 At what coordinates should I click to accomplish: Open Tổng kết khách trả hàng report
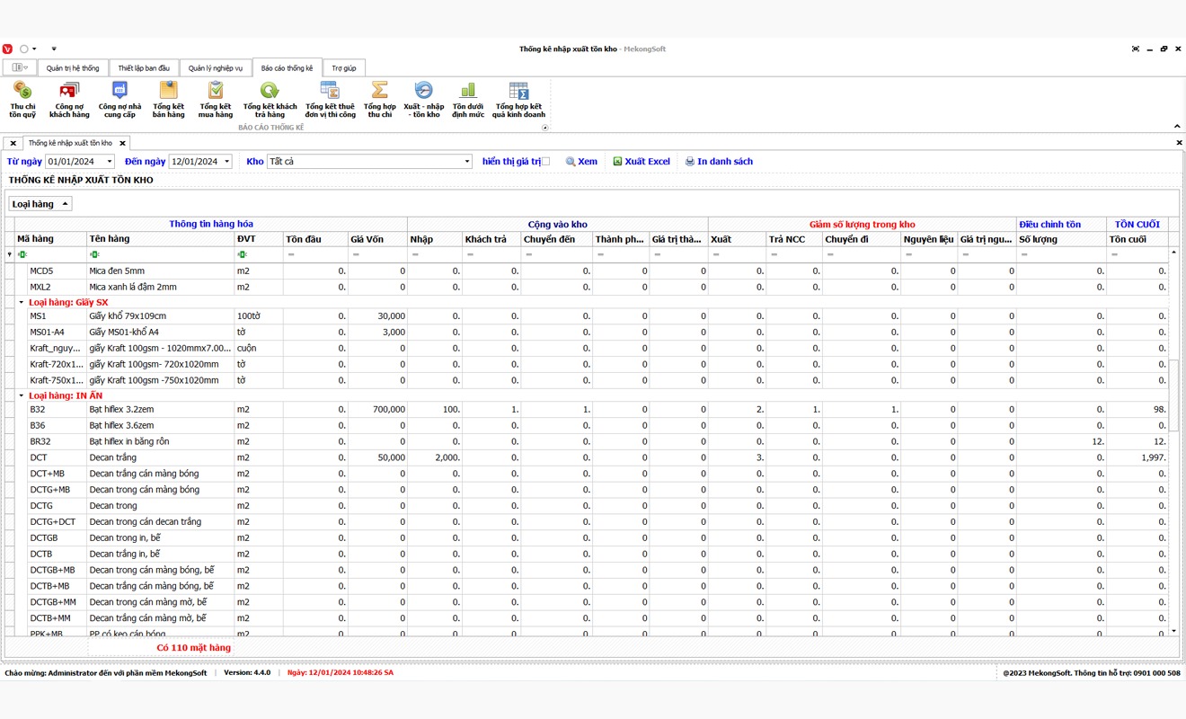(x=270, y=99)
